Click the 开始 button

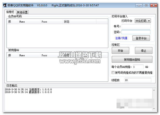point(120,50)
